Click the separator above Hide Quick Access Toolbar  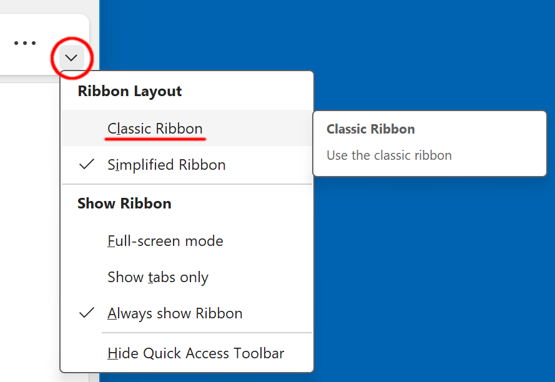coord(206,333)
